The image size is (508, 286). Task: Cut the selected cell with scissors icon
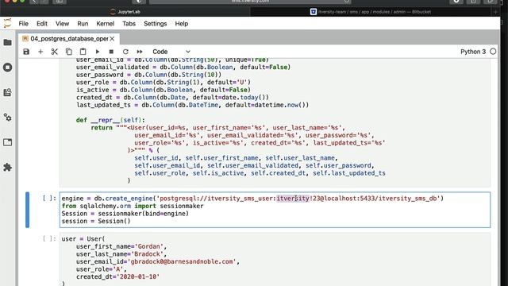pyautogui.click(x=55, y=52)
